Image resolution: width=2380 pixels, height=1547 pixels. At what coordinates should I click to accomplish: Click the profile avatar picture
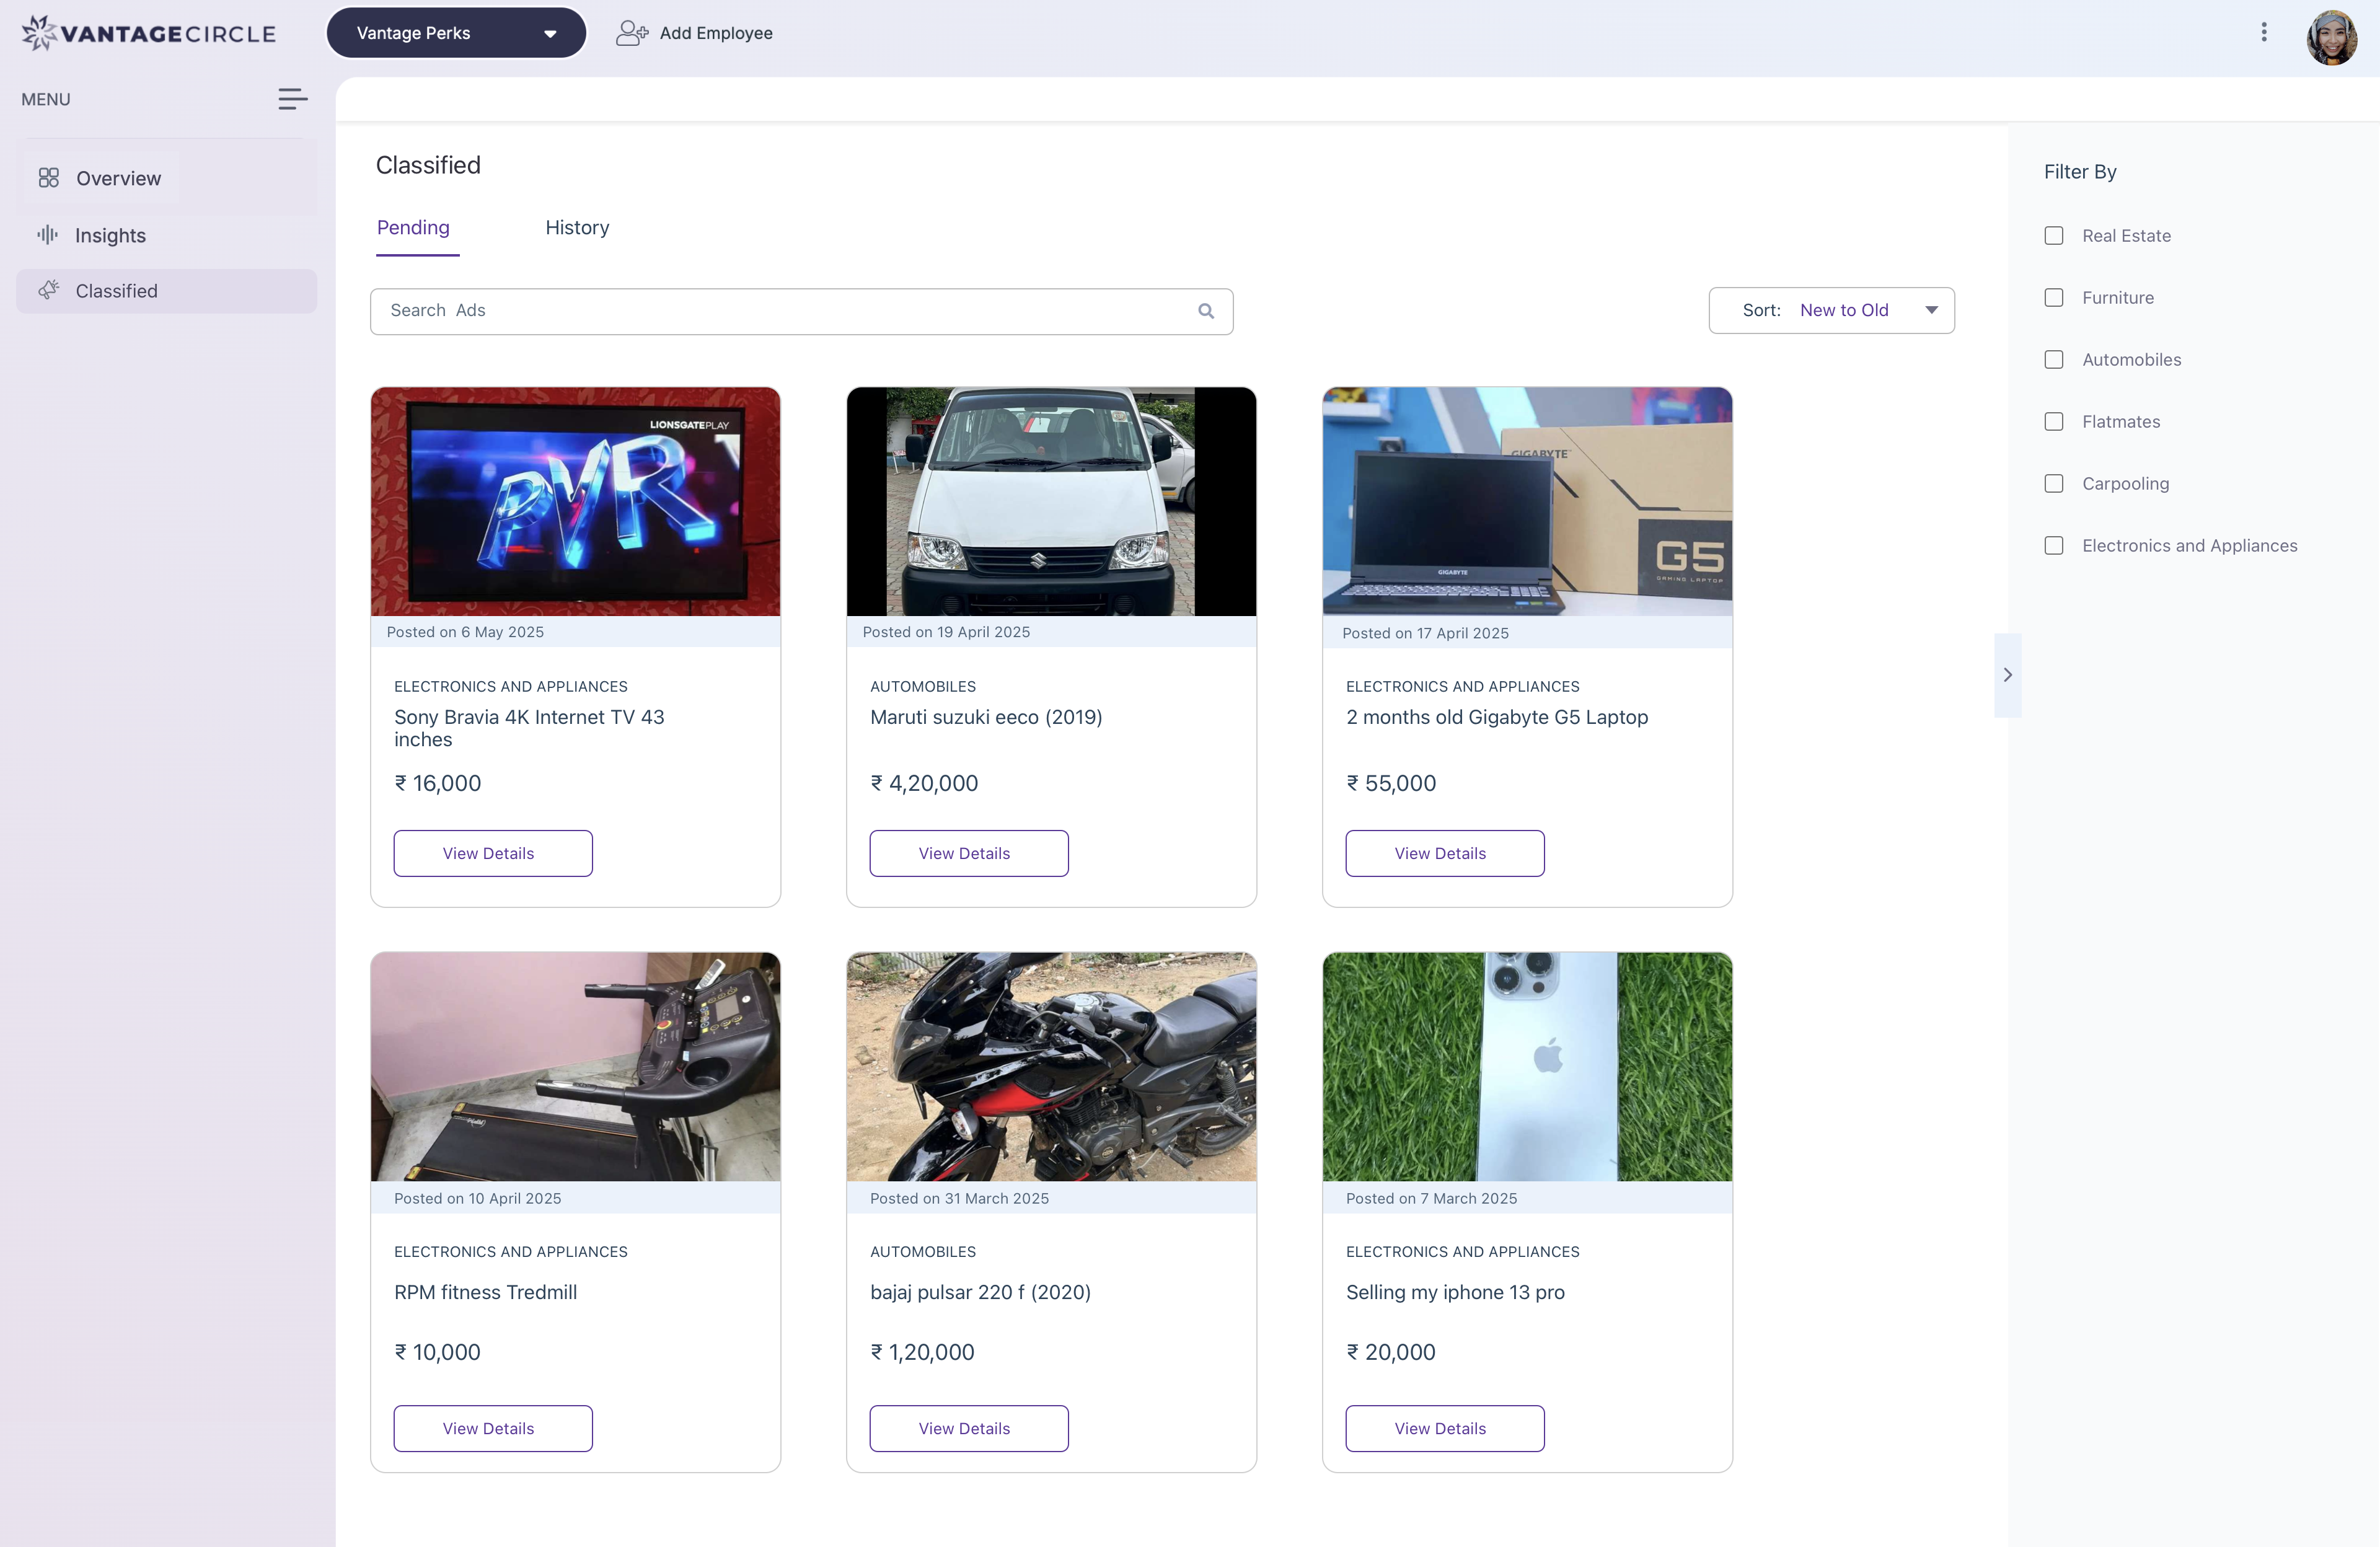point(2331,38)
